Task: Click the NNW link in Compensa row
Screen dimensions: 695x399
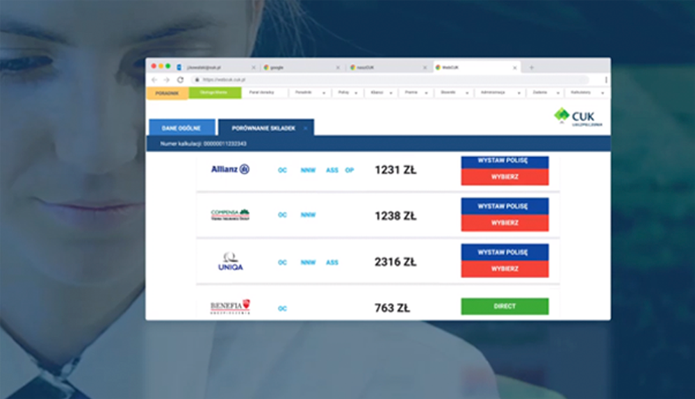Action: click(x=308, y=215)
